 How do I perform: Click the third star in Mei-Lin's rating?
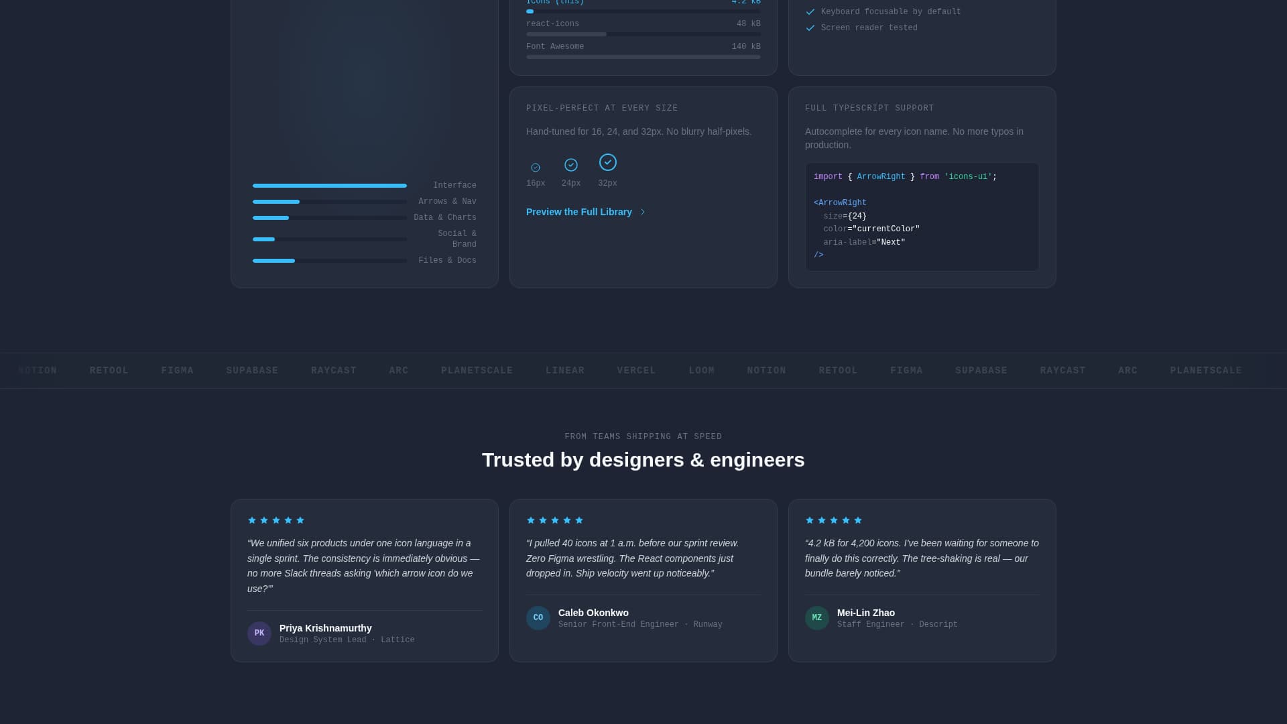pos(834,520)
